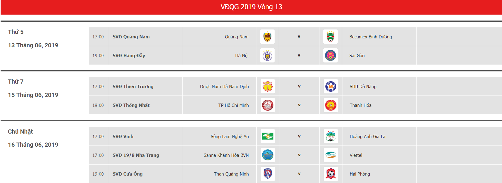The image size is (502, 183).
Task: Click the Dược Nam Hà Nam Định logo
Action: tap(268, 87)
